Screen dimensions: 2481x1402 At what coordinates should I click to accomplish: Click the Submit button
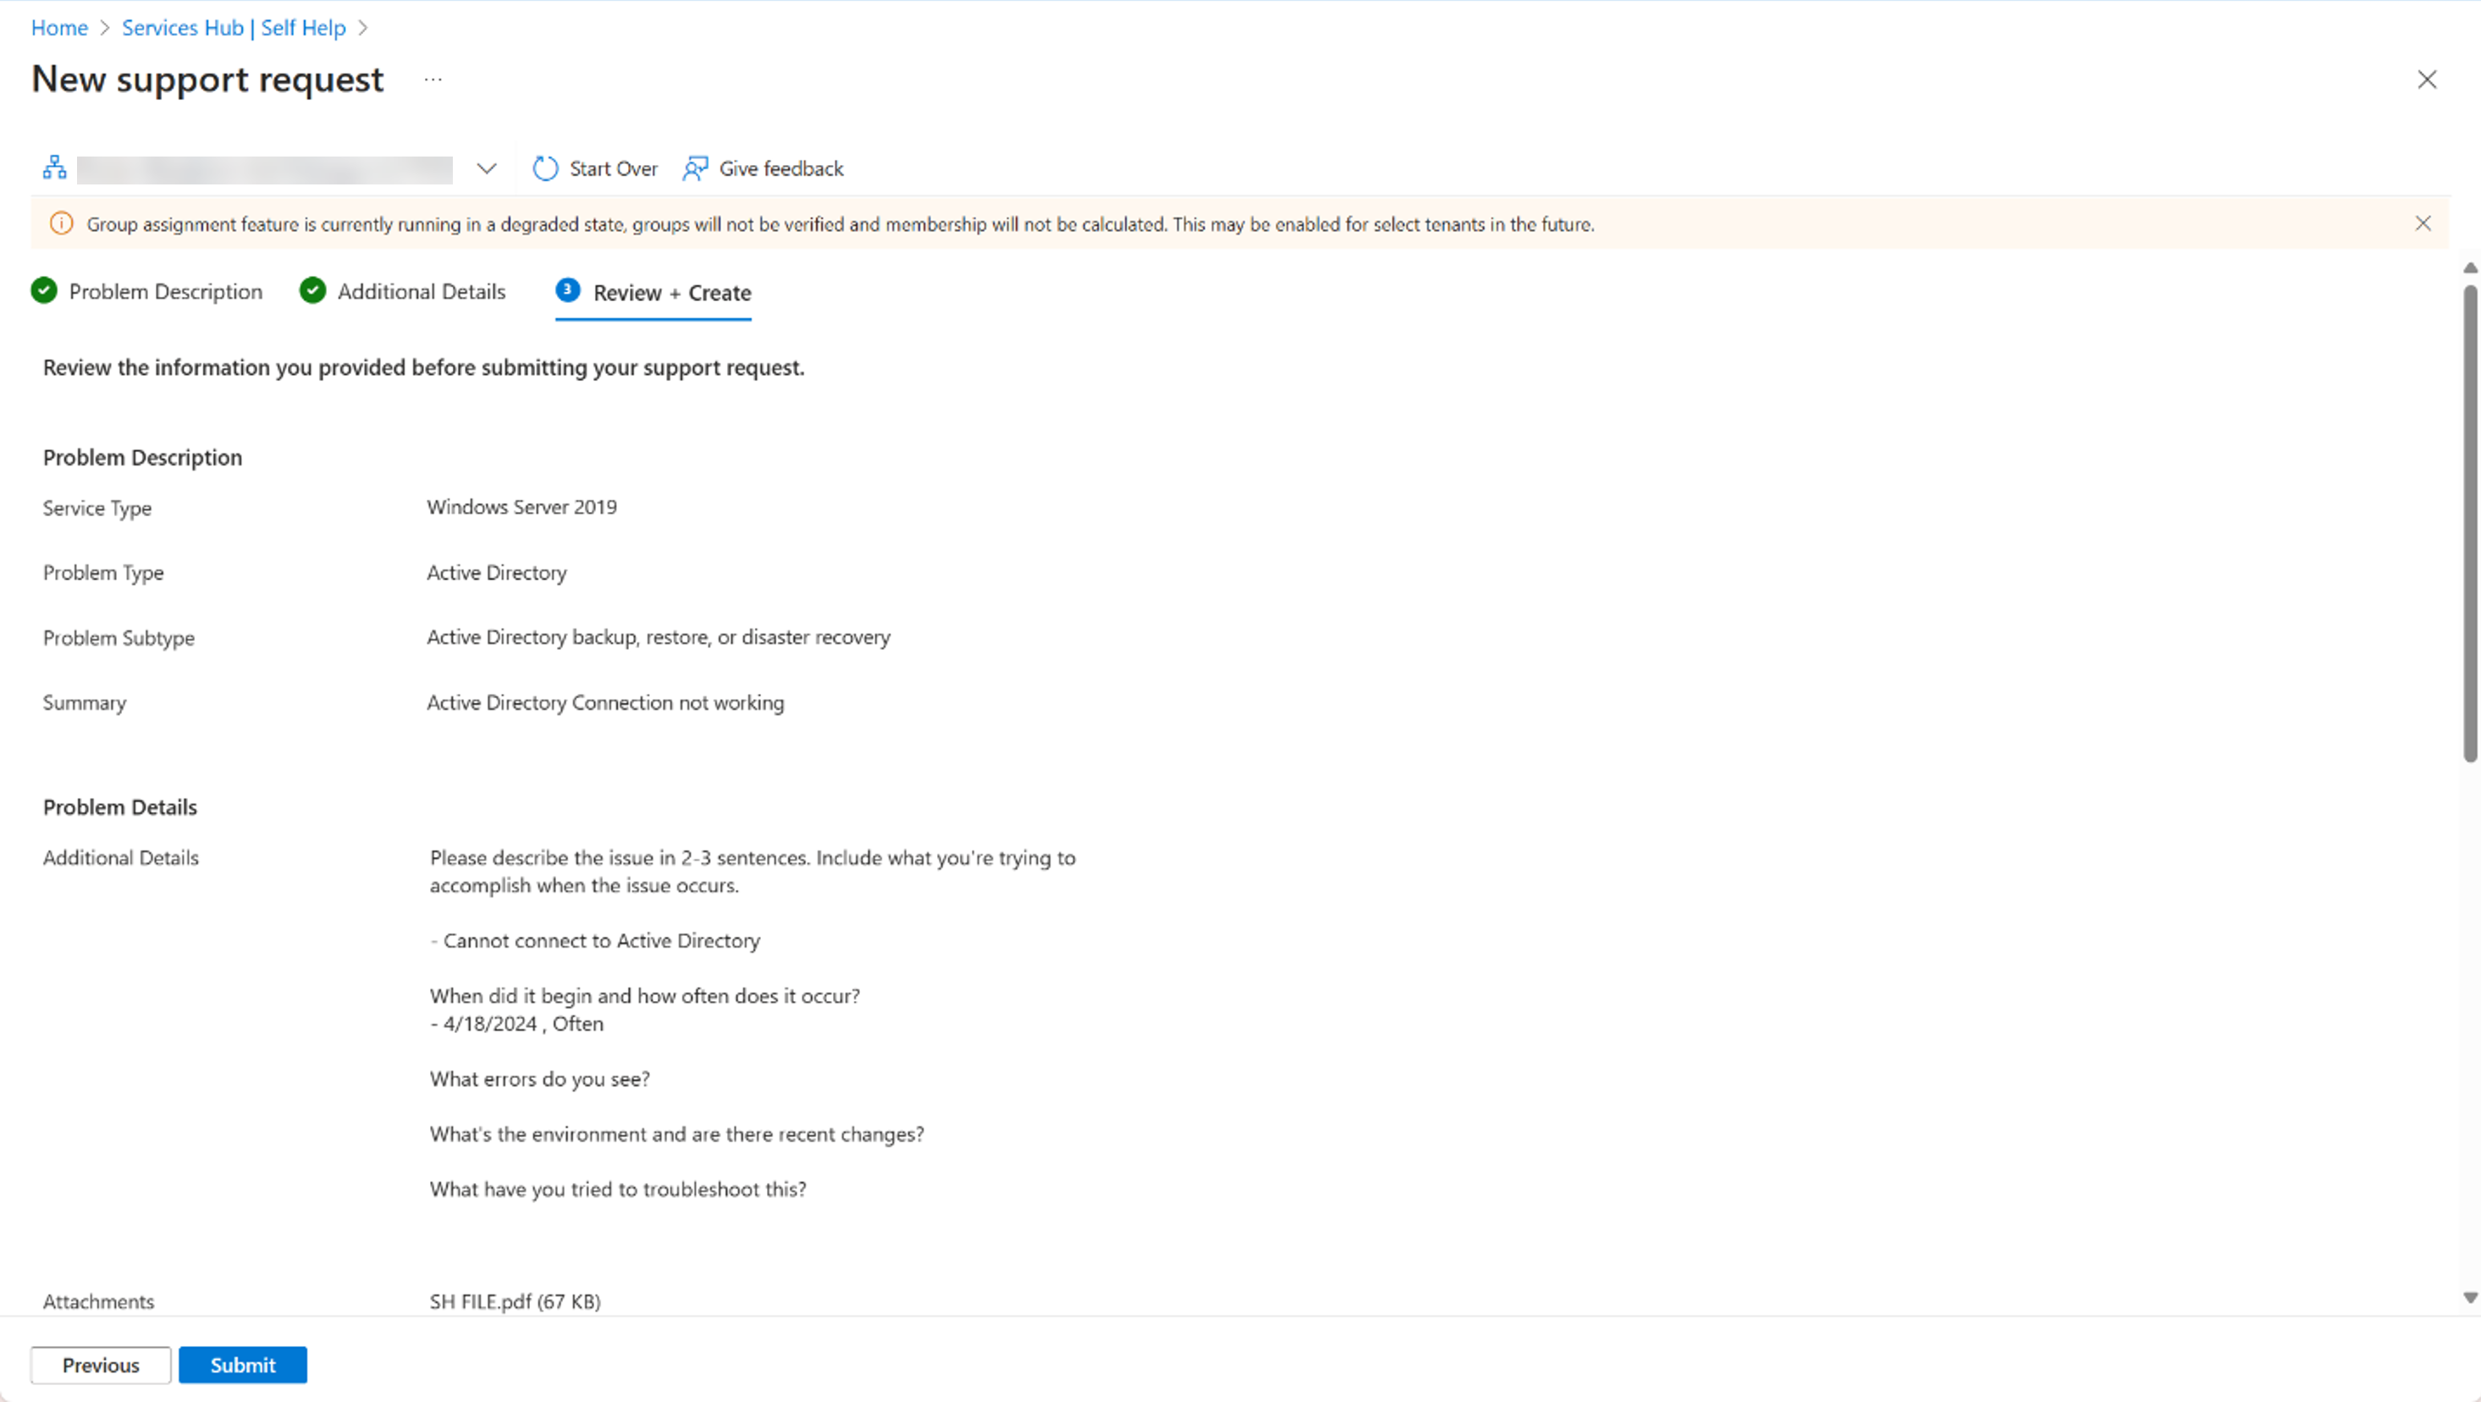pos(242,1363)
